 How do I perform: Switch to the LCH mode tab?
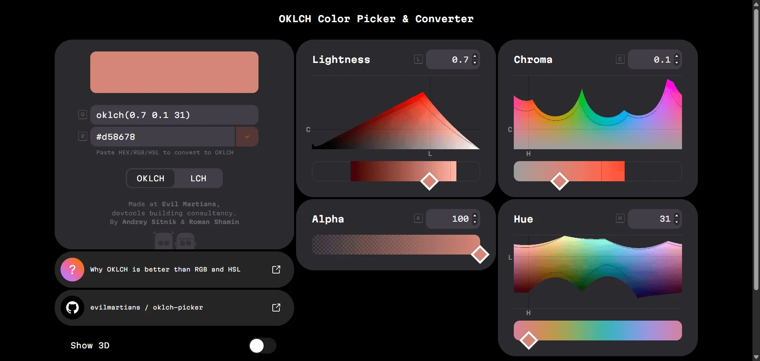(198, 179)
